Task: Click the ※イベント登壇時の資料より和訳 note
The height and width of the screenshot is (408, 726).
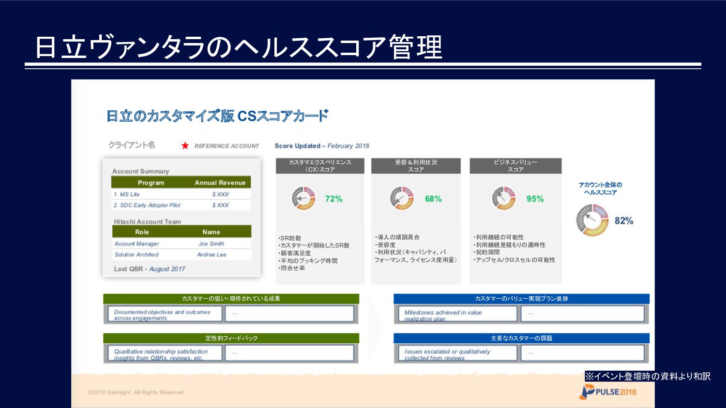Action: point(648,376)
